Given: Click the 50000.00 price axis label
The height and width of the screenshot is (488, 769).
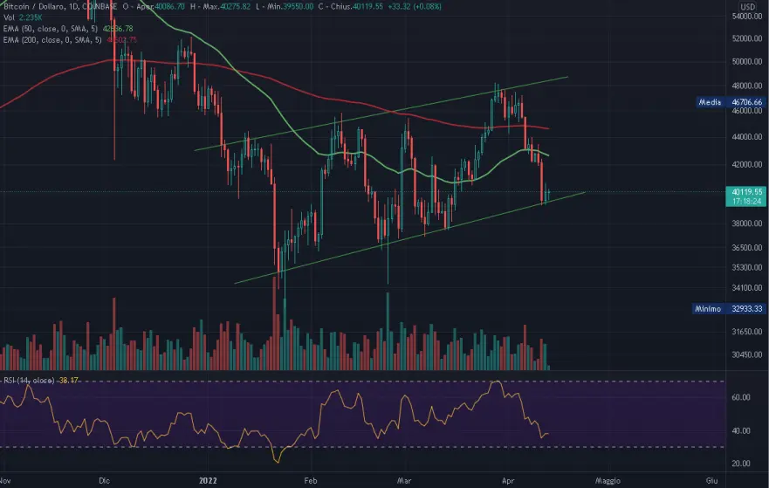Looking at the screenshot, I should (747, 62).
